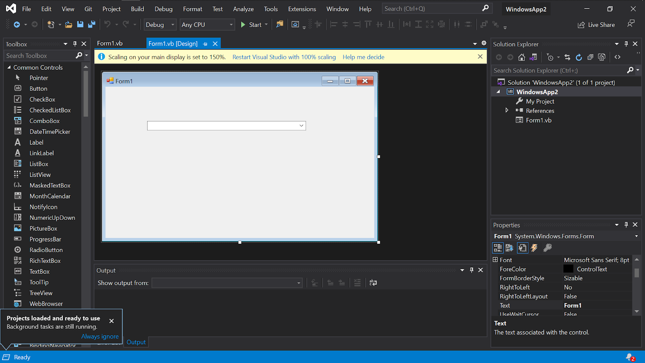Expand the References node in Solution Explorer
Screen dimensions: 645x363
pyautogui.click(x=507, y=111)
